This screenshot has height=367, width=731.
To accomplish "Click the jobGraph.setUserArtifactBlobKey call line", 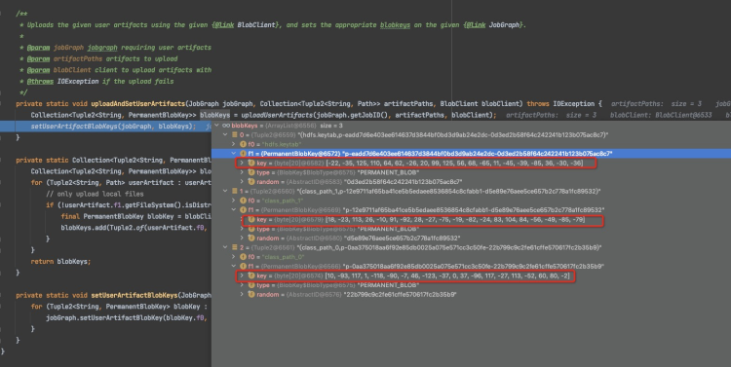I will click(126, 318).
